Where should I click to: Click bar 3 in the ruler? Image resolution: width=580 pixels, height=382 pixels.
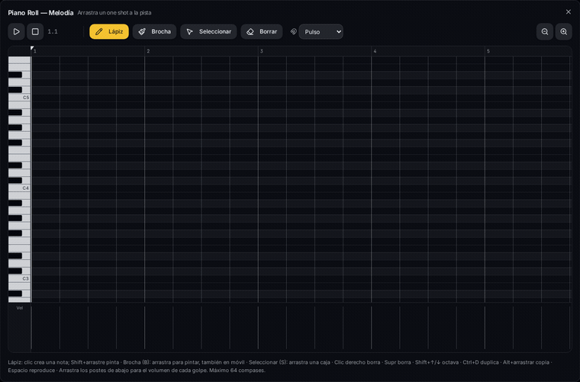[x=262, y=51]
